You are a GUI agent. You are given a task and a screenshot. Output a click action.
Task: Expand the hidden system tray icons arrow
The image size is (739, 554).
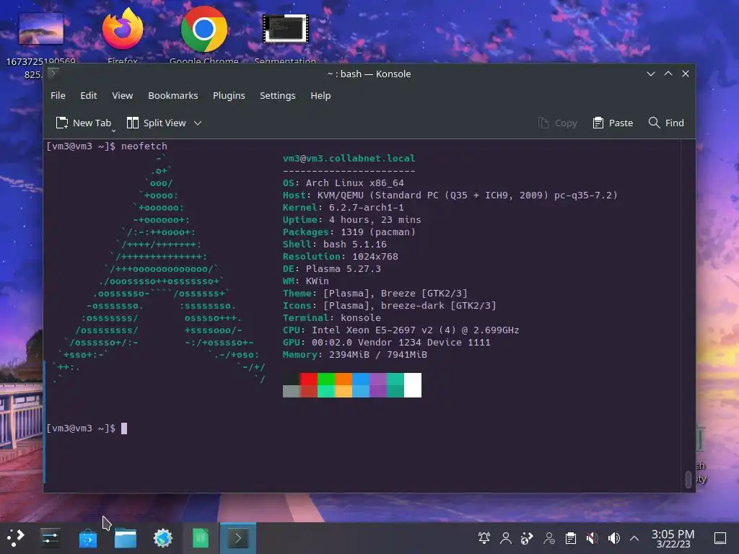(634, 538)
